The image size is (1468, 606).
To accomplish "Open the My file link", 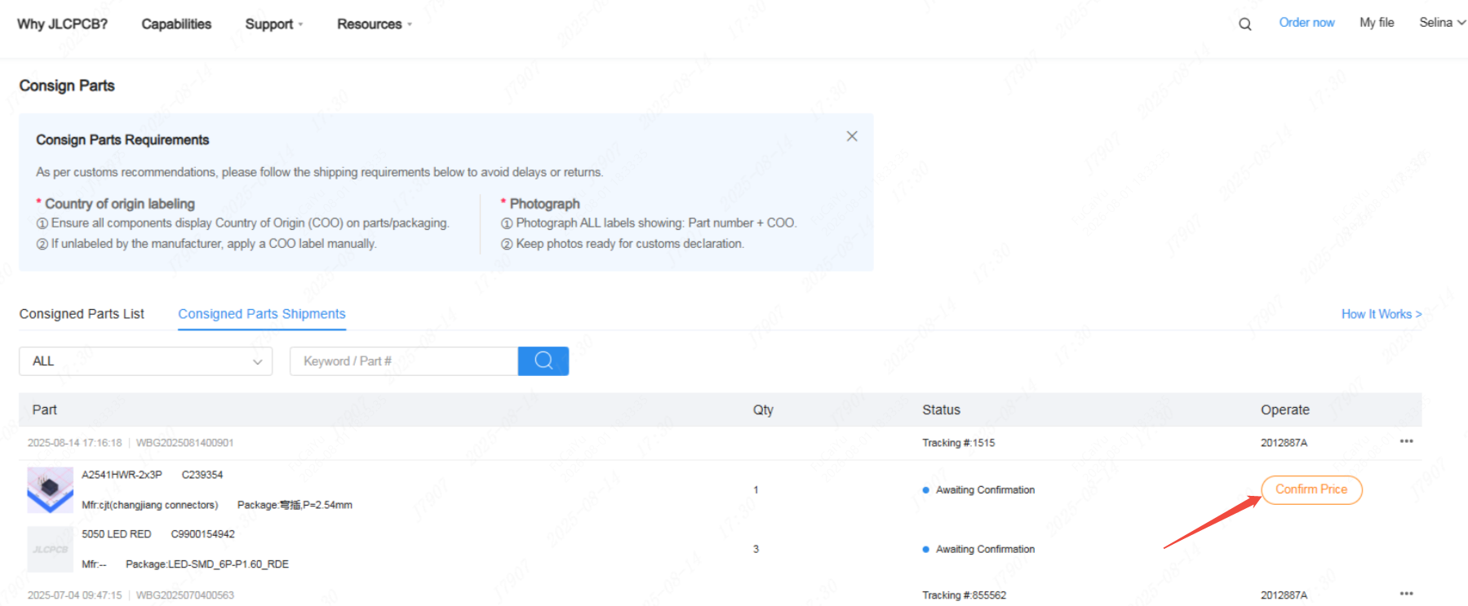I will [x=1377, y=23].
